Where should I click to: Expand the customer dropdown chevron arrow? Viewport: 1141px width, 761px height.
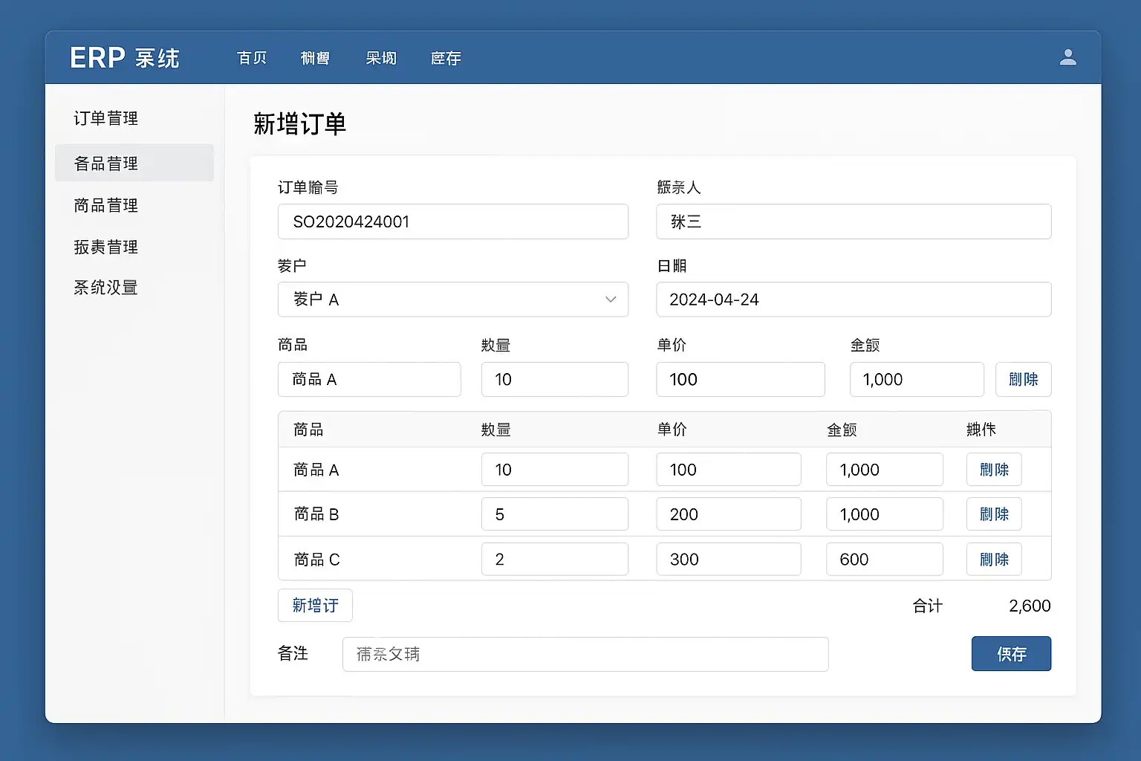[611, 299]
